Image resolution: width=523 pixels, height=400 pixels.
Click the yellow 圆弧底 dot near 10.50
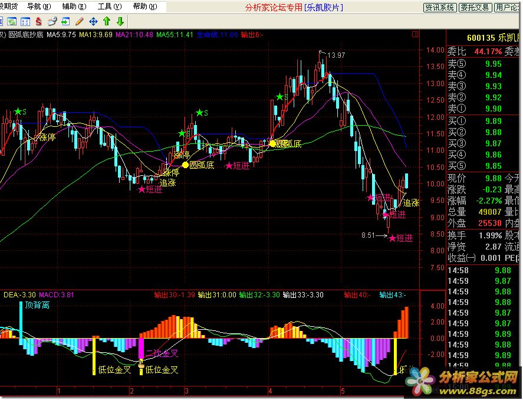click(x=186, y=165)
